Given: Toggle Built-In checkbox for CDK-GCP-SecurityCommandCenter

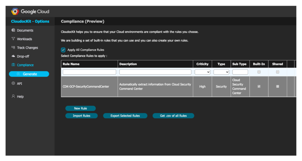Looking at the screenshot, I should tap(259, 86).
